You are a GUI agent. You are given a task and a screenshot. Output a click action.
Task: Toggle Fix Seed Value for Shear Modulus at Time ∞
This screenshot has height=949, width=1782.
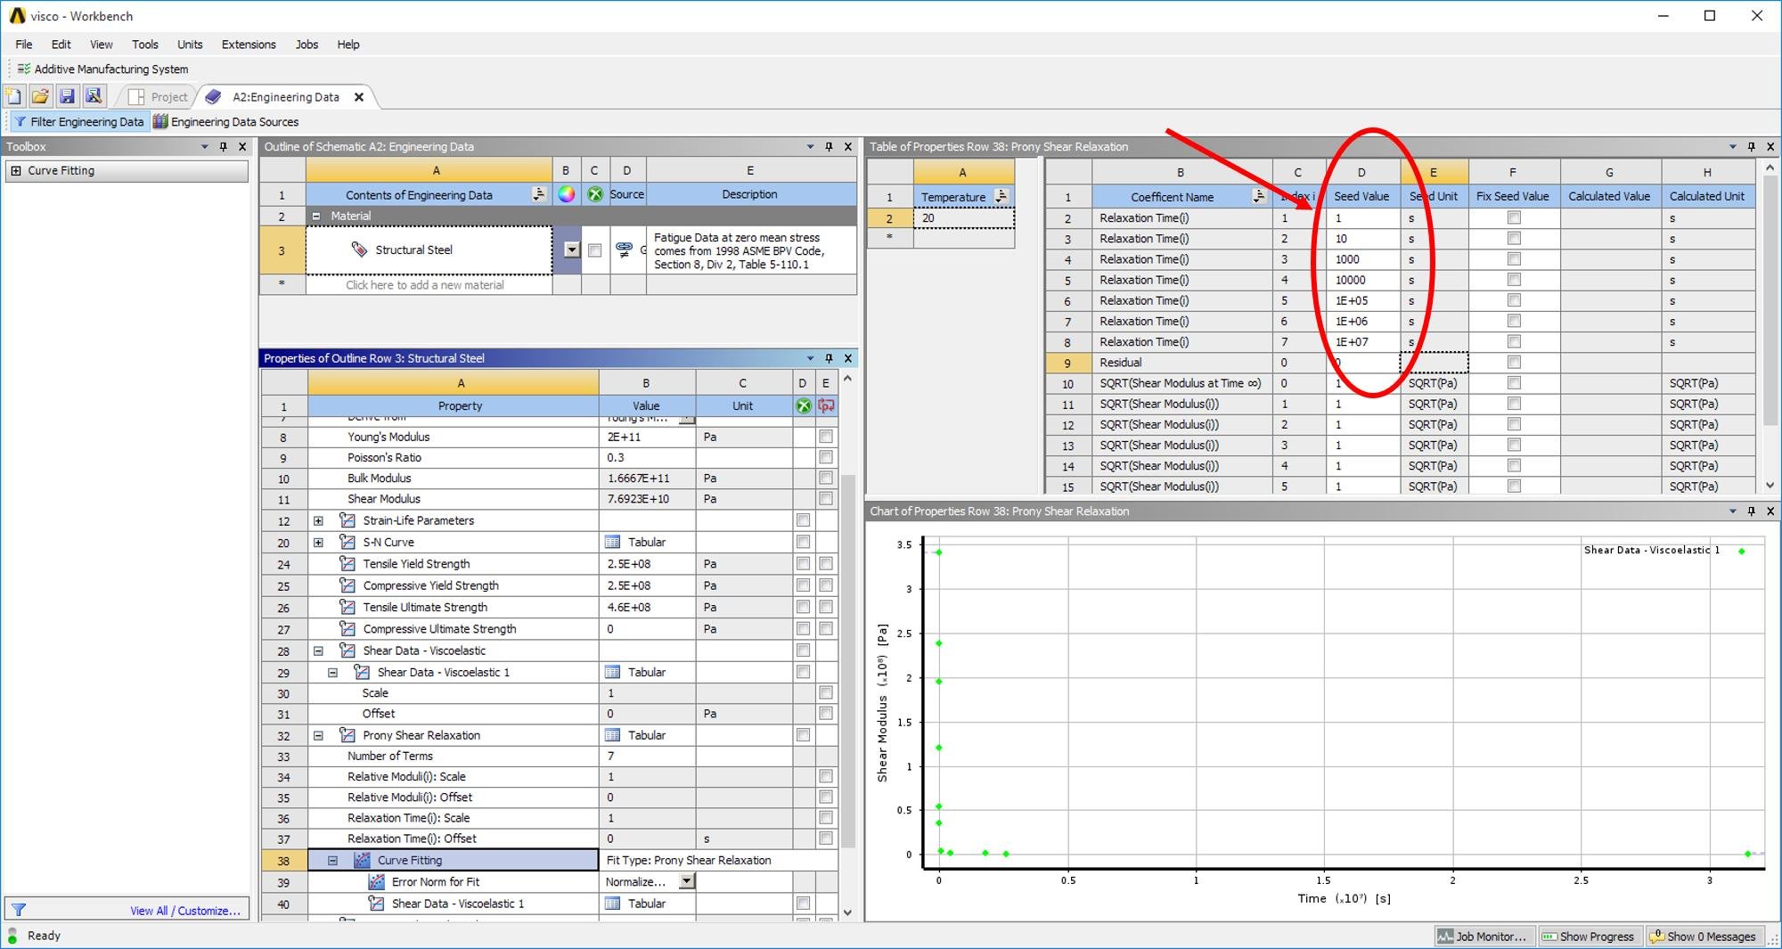pyautogui.click(x=1514, y=382)
